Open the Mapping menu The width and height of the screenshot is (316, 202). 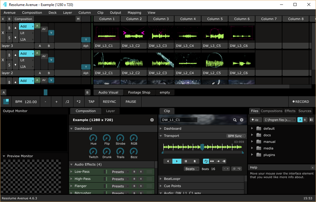point(134,13)
